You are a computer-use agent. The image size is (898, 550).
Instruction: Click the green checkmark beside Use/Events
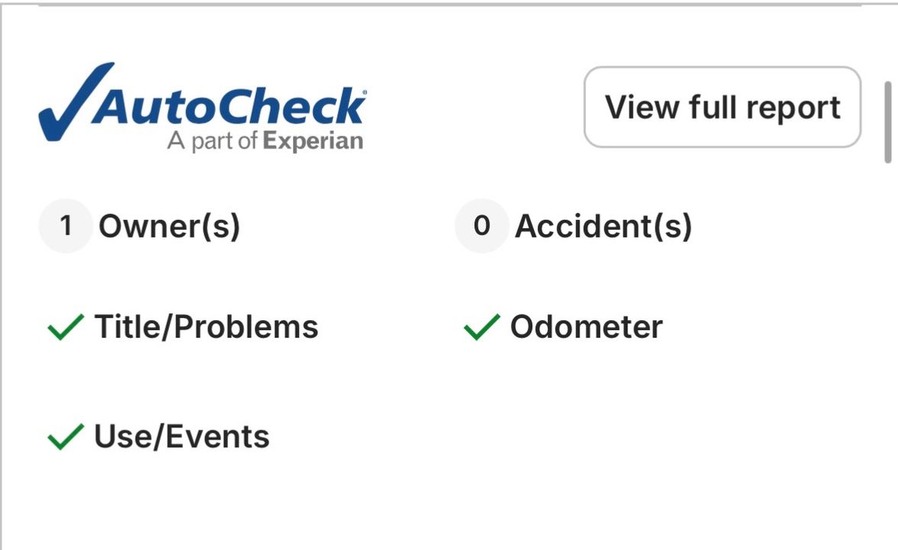pyautogui.click(x=66, y=438)
